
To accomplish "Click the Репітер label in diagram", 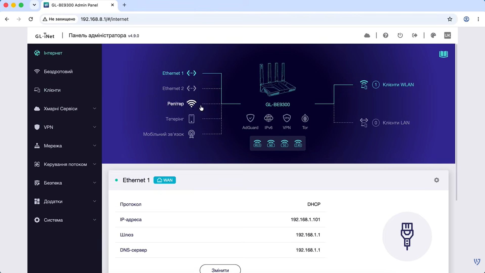I will [x=175, y=104].
